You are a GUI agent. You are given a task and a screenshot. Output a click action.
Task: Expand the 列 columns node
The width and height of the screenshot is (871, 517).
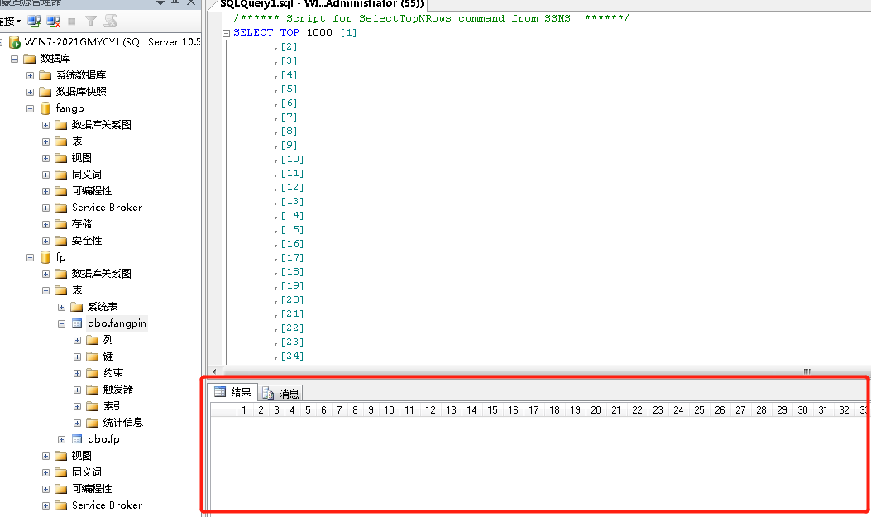[77, 341]
